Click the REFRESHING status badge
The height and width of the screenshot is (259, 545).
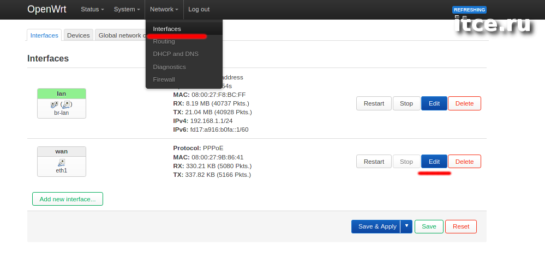469,10
